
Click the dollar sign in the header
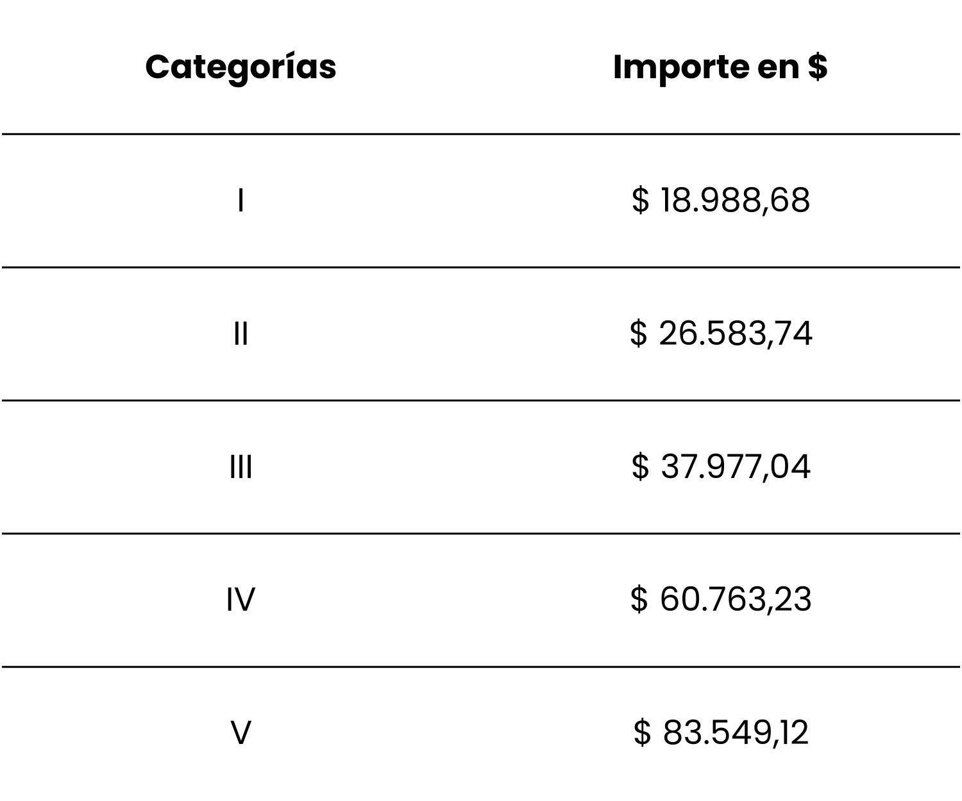tap(818, 66)
